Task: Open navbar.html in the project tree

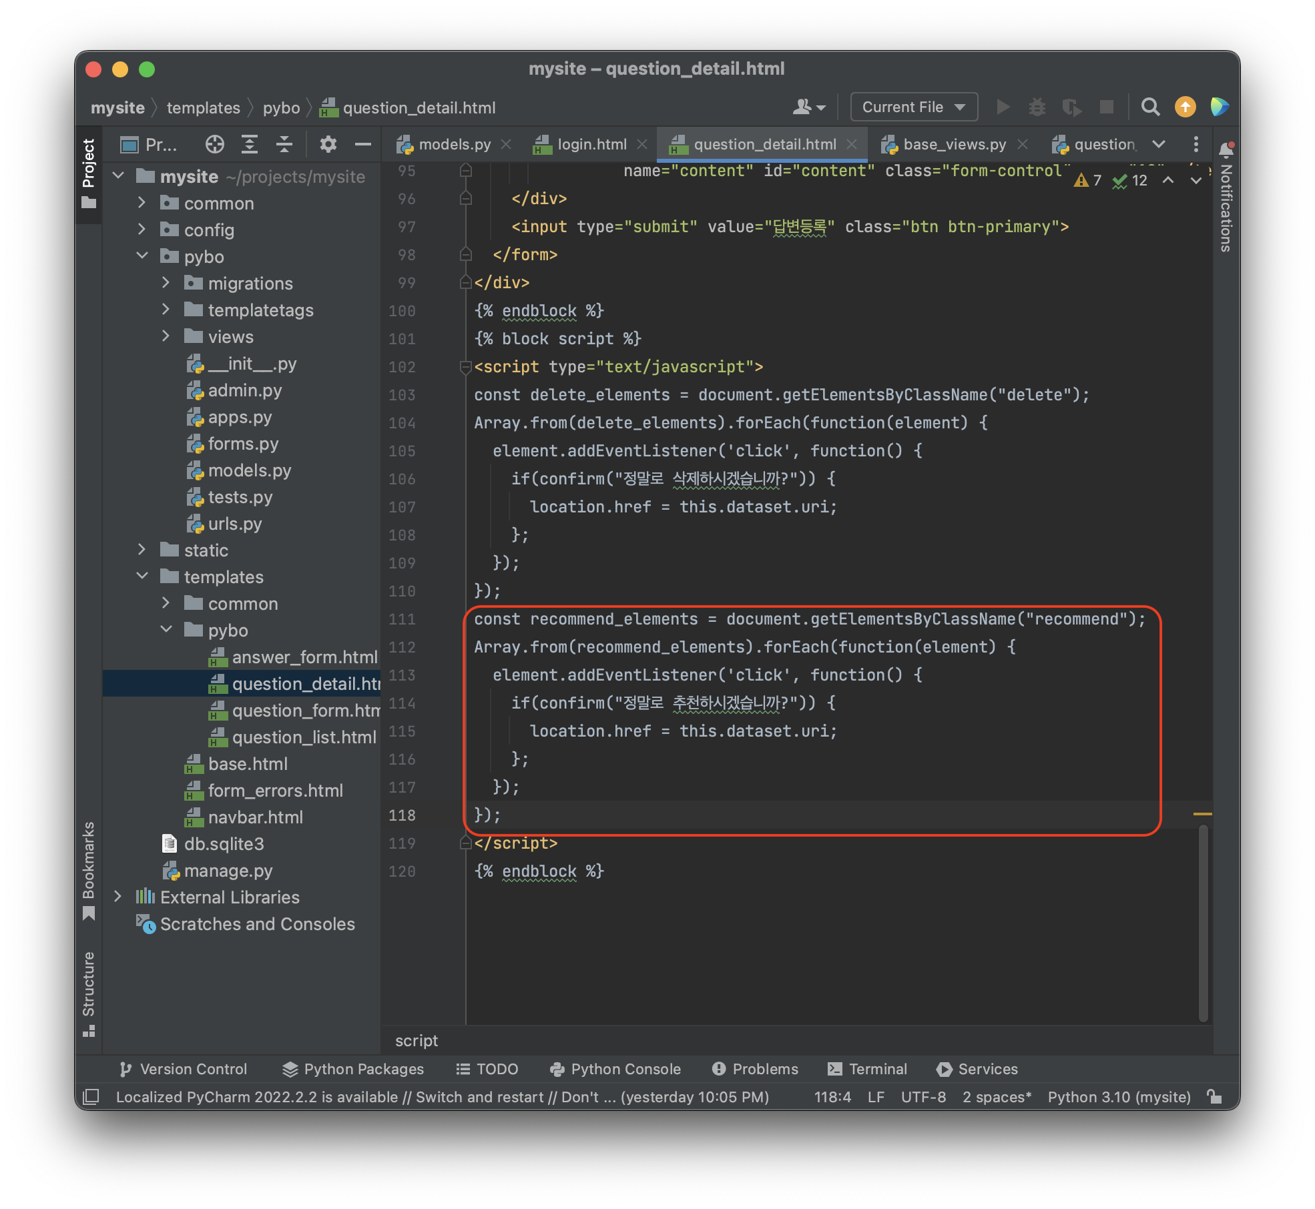Action: tap(255, 817)
